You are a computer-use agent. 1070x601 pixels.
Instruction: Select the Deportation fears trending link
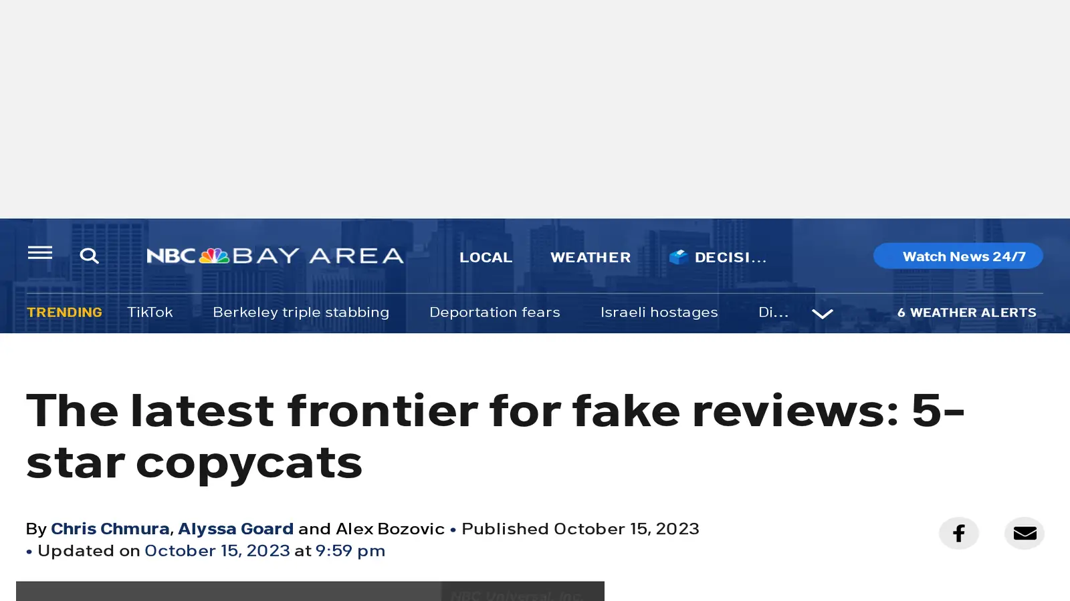pos(494,312)
